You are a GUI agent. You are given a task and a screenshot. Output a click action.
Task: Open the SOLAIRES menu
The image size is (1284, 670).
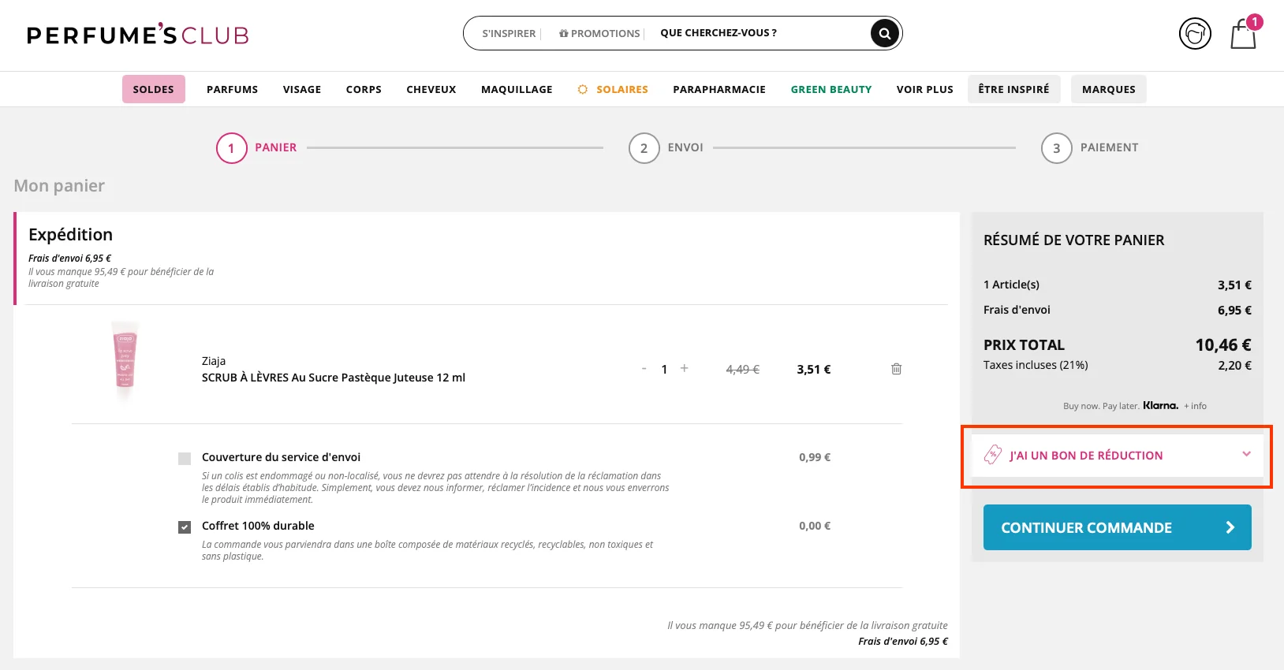[x=613, y=89]
